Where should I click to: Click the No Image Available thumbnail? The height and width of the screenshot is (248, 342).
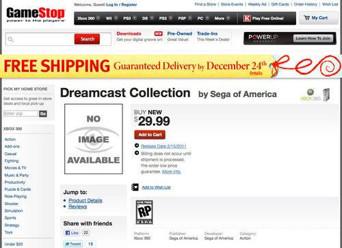tap(94, 139)
